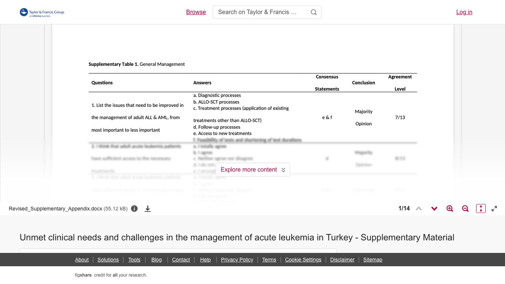The image size is (505, 284).
Task: Open Help footer link
Action: (206, 260)
